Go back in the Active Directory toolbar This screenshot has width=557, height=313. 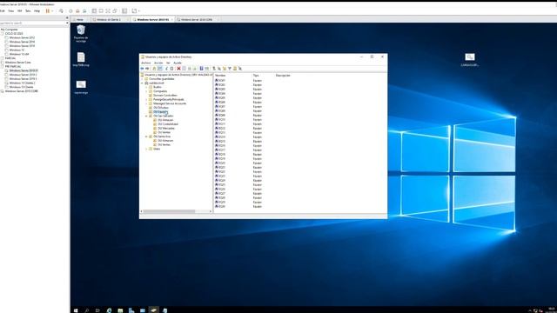[x=143, y=69]
